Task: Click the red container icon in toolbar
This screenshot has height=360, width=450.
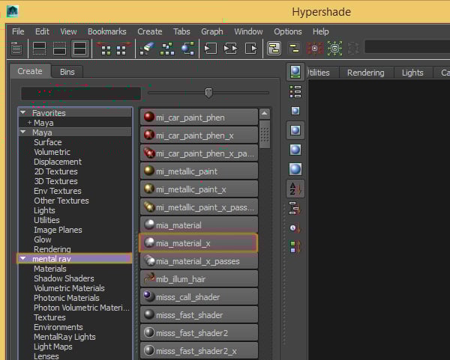Action: (314, 49)
